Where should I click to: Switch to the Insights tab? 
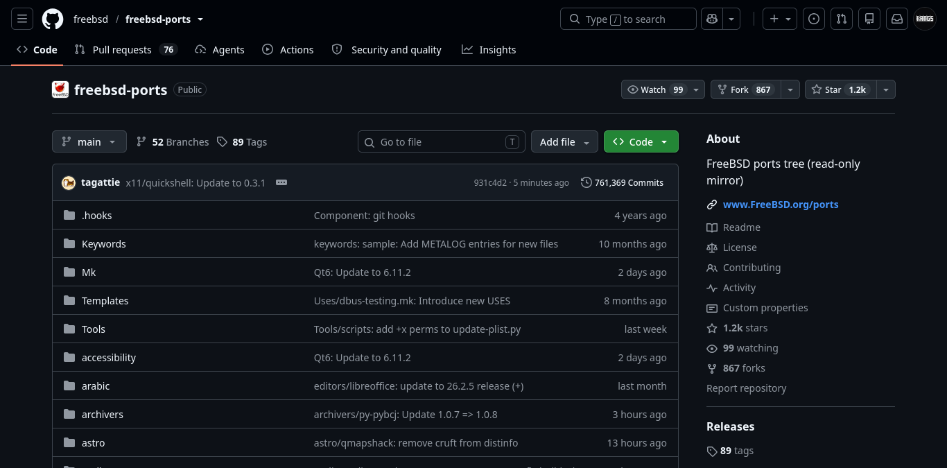coord(489,49)
